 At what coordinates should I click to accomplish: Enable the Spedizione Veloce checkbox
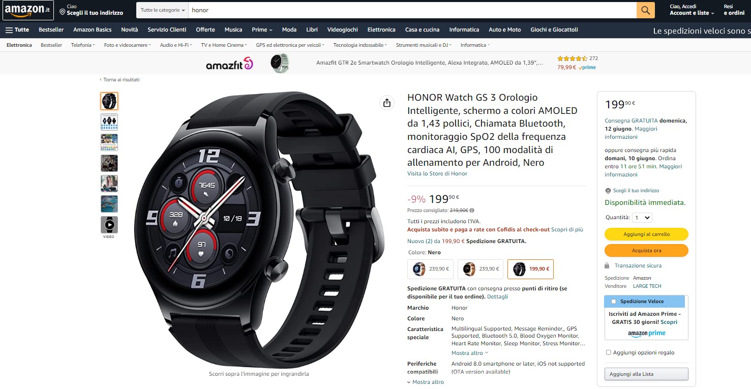tap(614, 302)
